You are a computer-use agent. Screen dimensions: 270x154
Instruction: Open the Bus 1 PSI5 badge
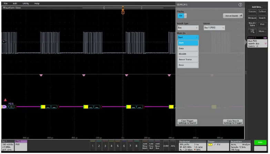[x=21, y=146]
